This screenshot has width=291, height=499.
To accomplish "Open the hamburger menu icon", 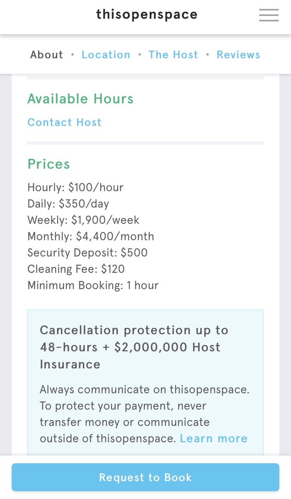I will pos(268,15).
